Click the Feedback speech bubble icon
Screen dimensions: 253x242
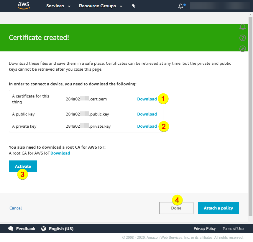(x=11, y=229)
